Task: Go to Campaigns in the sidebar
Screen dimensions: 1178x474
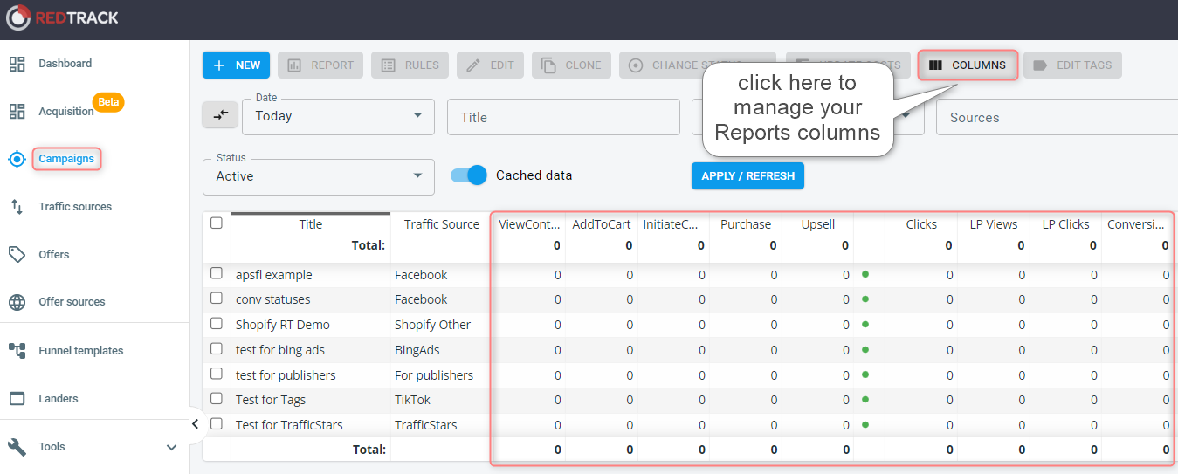Action: coord(66,159)
